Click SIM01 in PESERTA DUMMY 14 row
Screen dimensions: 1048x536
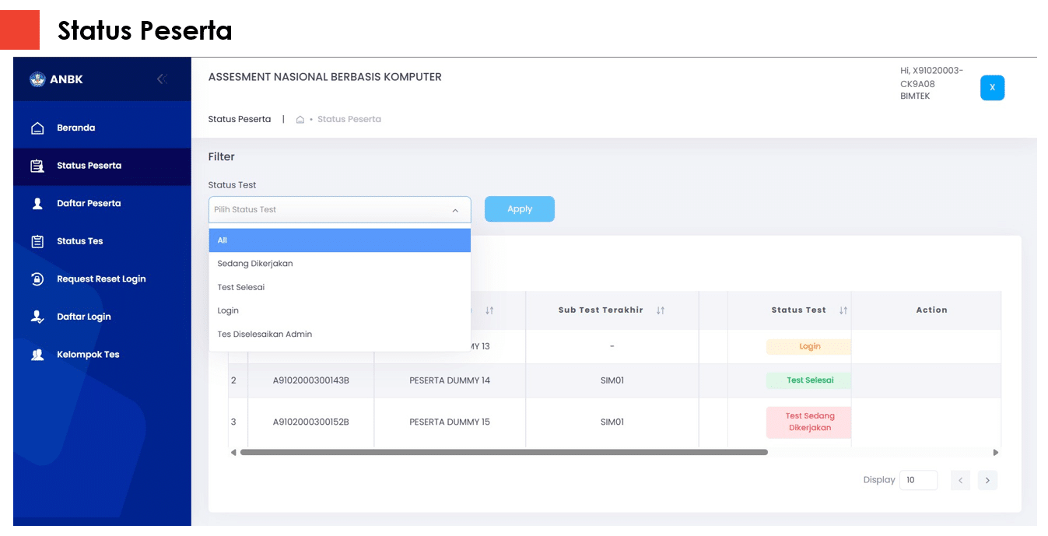[612, 381]
